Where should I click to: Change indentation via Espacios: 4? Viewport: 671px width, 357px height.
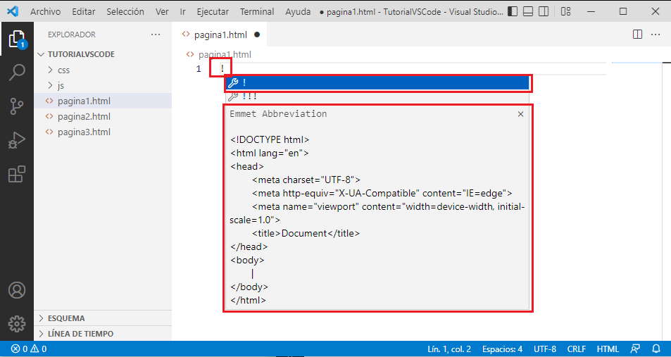click(x=502, y=349)
